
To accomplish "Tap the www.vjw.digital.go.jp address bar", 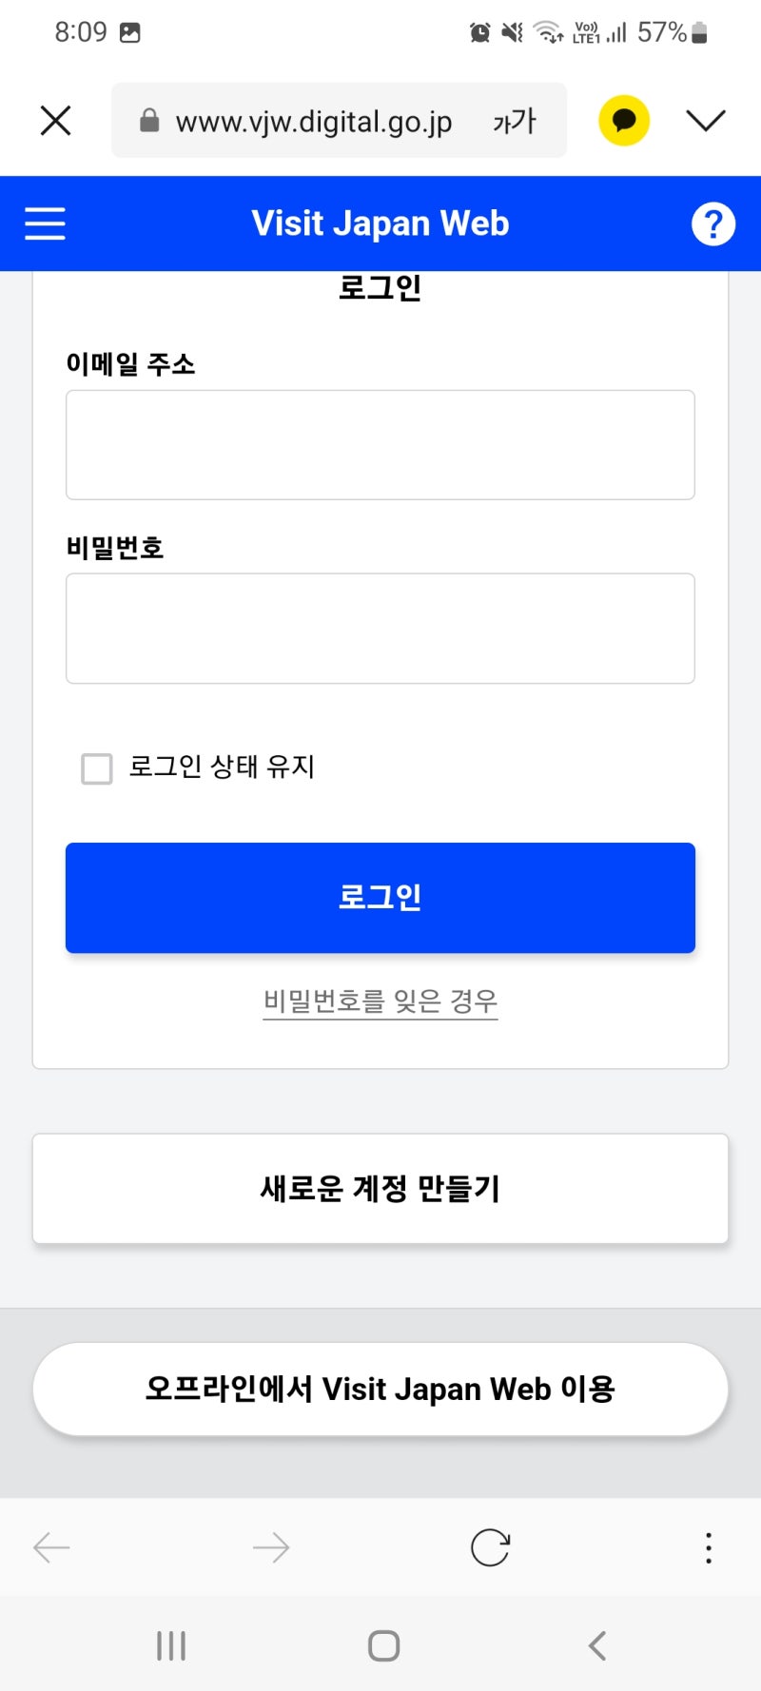I will (x=313, y=121).
